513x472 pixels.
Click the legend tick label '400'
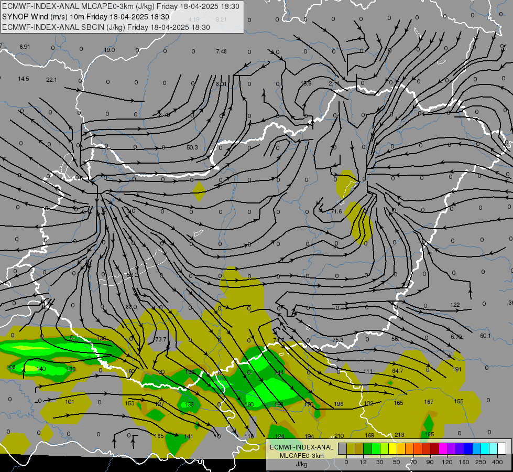(x=497, y=462)
